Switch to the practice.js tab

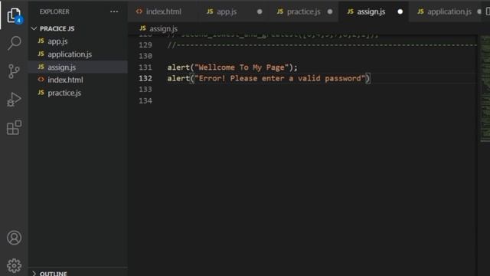click(x=303, y=11)
